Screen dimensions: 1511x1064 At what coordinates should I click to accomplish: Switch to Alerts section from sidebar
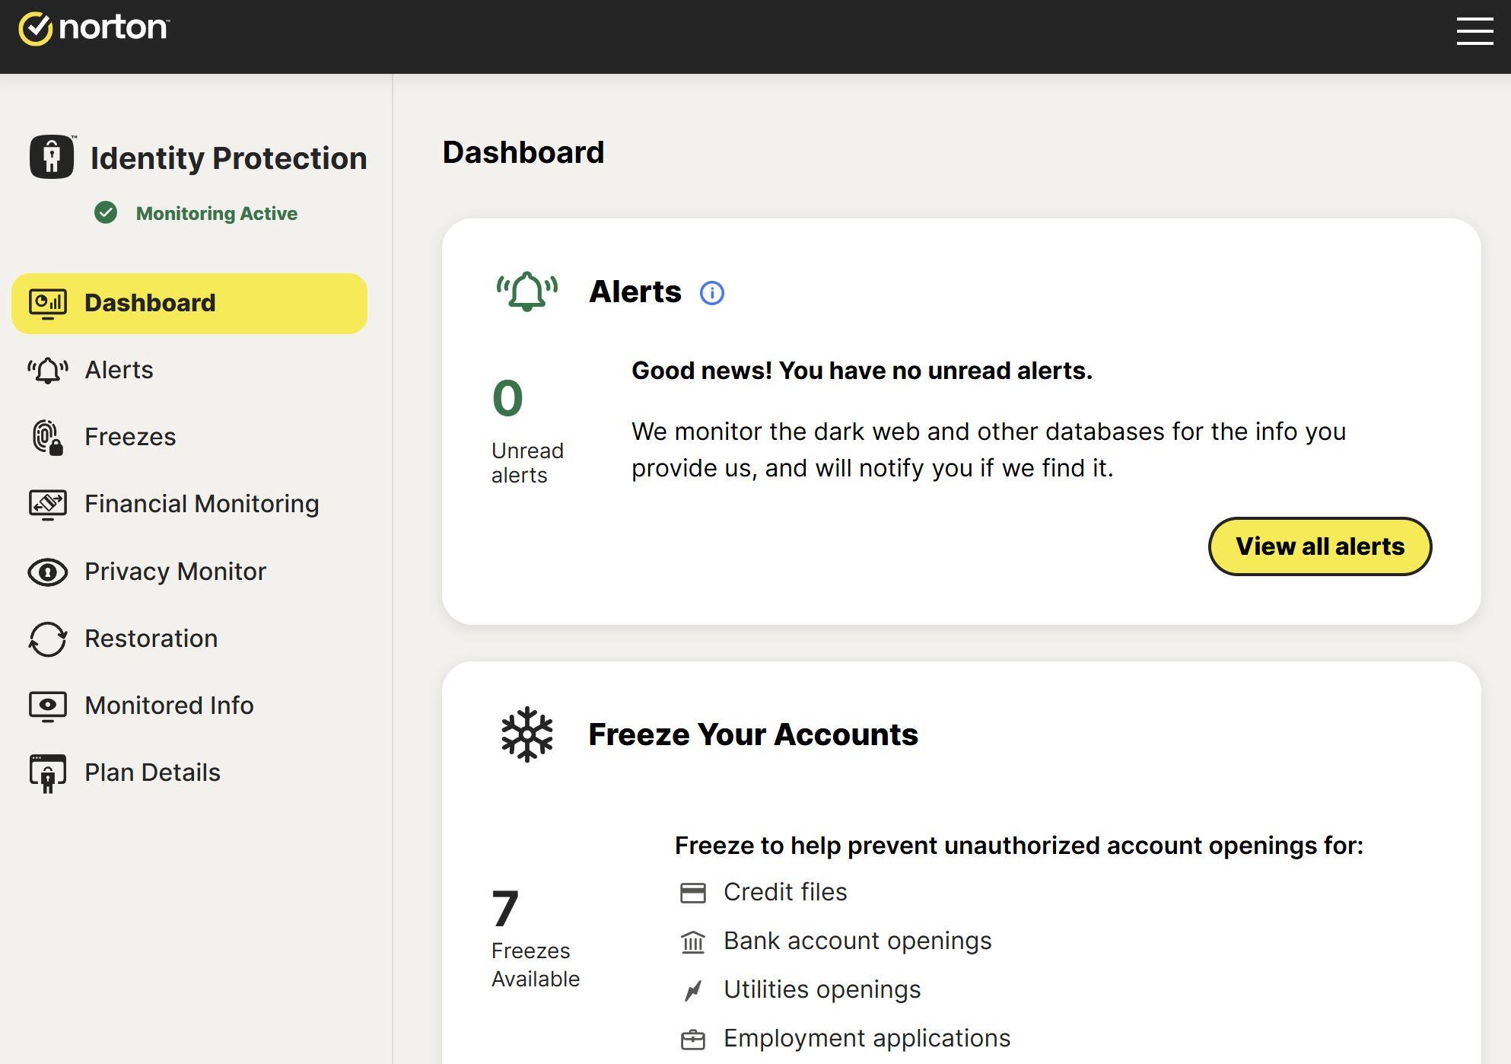(x=119, y=370)
